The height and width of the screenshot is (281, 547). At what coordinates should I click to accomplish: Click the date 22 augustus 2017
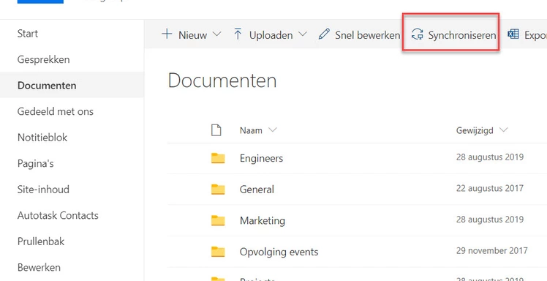click(490, 188)
